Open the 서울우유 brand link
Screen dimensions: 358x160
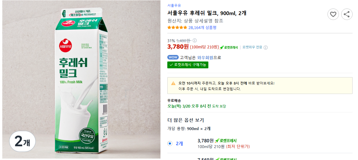pyautogui.click(x=174, y=5)
